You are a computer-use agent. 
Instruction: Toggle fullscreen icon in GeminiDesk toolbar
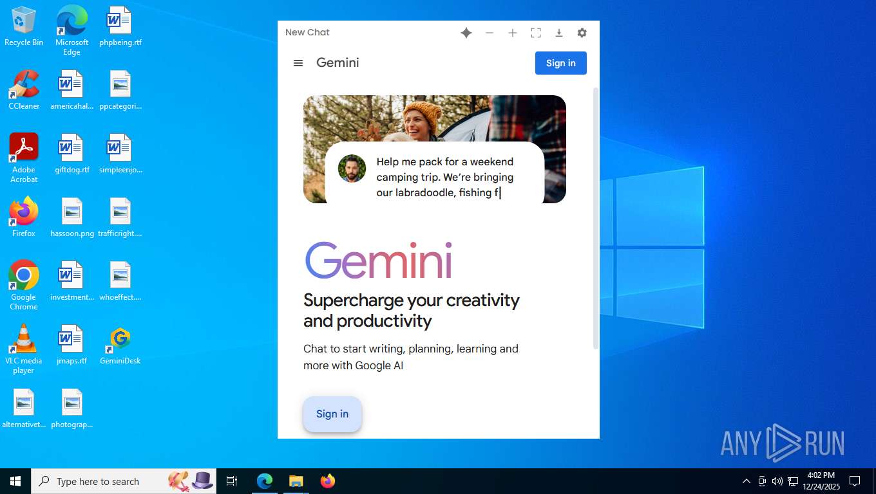(x=536, y=33)
